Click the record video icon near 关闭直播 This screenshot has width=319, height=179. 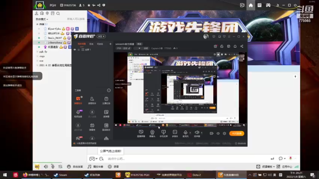[212, 133]
